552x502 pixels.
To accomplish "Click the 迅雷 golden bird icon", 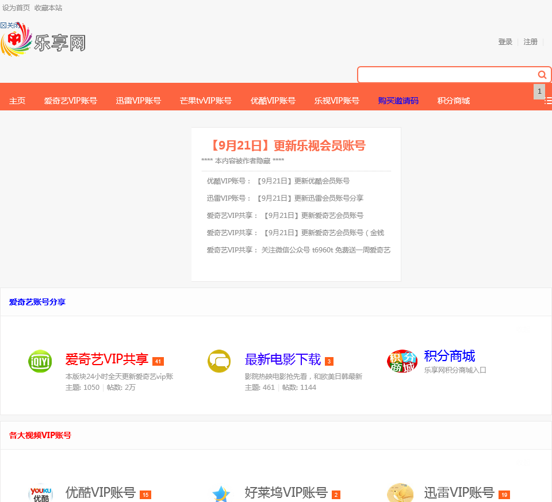I will coord(400,493).
